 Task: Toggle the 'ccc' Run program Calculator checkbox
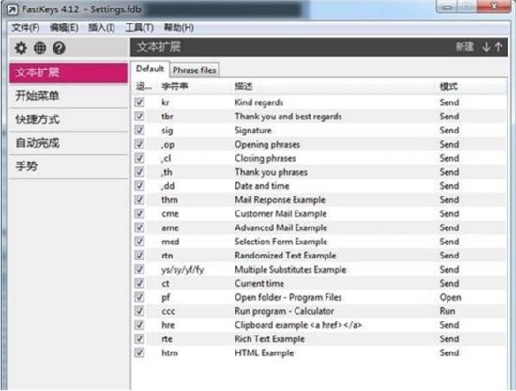tap(140, 311)
